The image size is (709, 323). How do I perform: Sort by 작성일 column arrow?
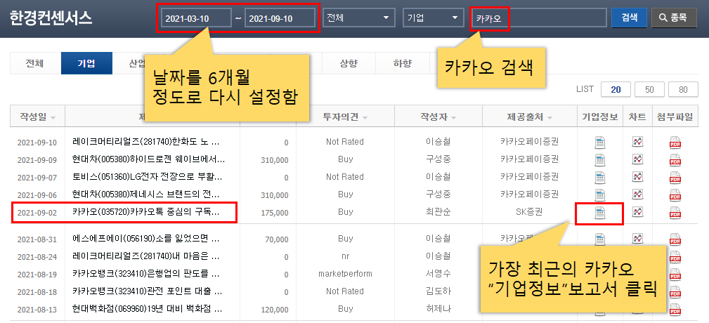tap(53, 118)
